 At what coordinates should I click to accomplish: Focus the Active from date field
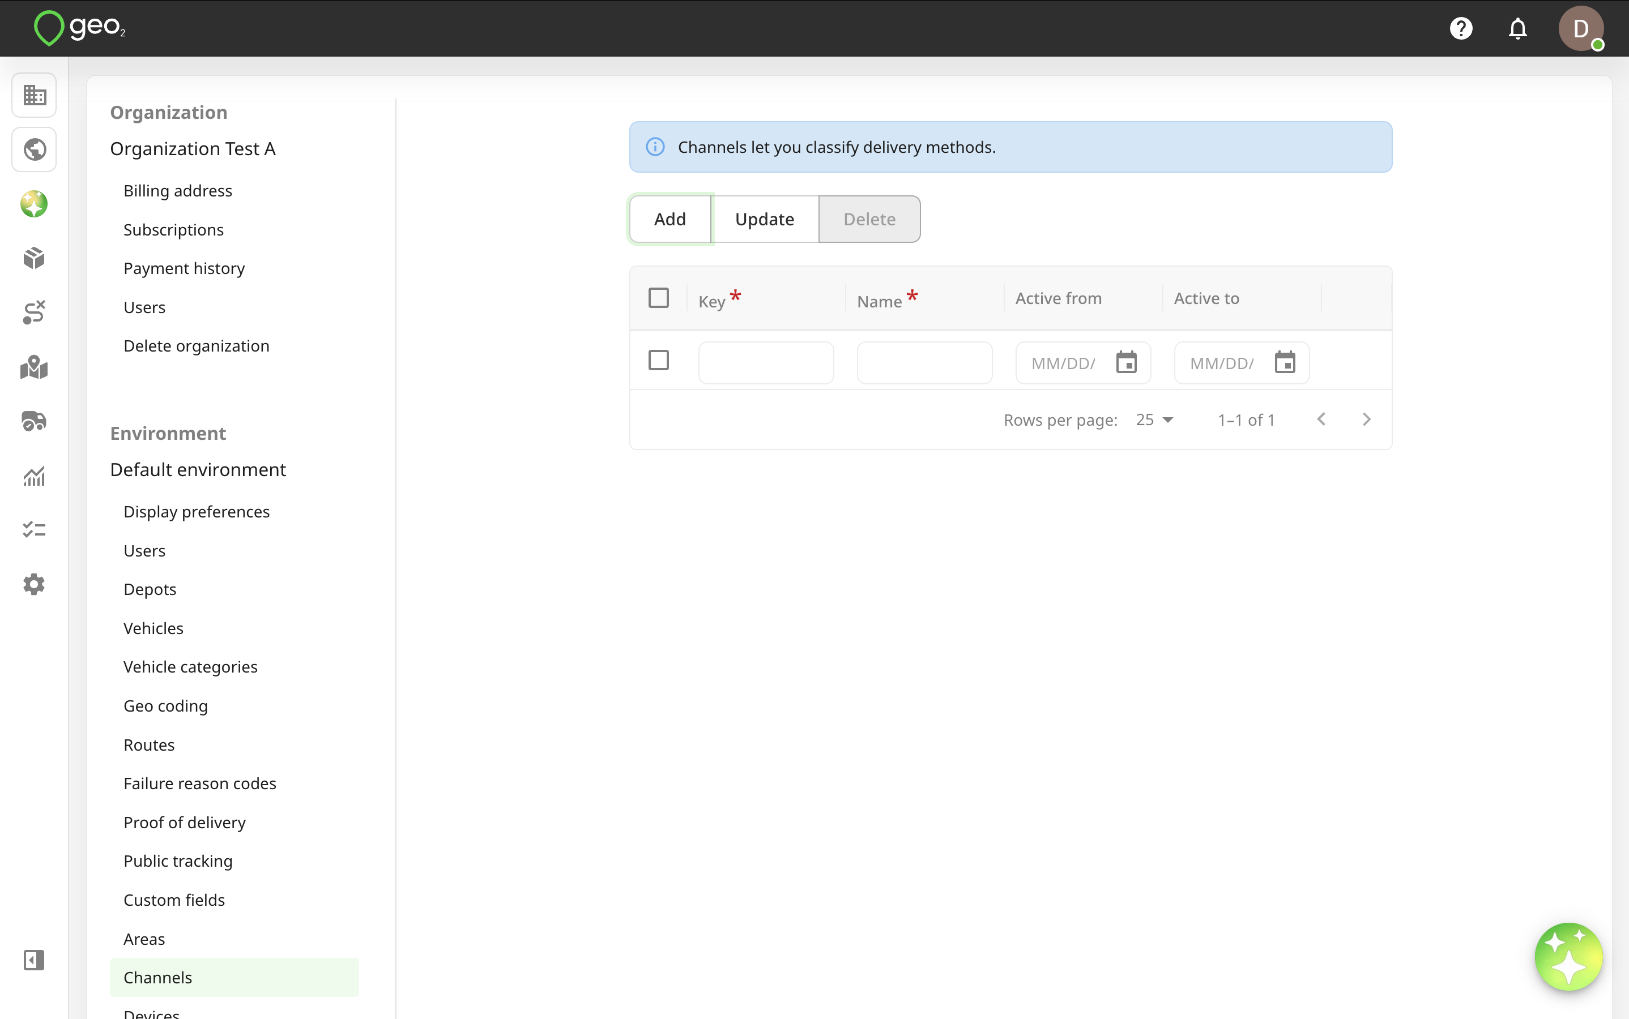[x=1083, y=362]
